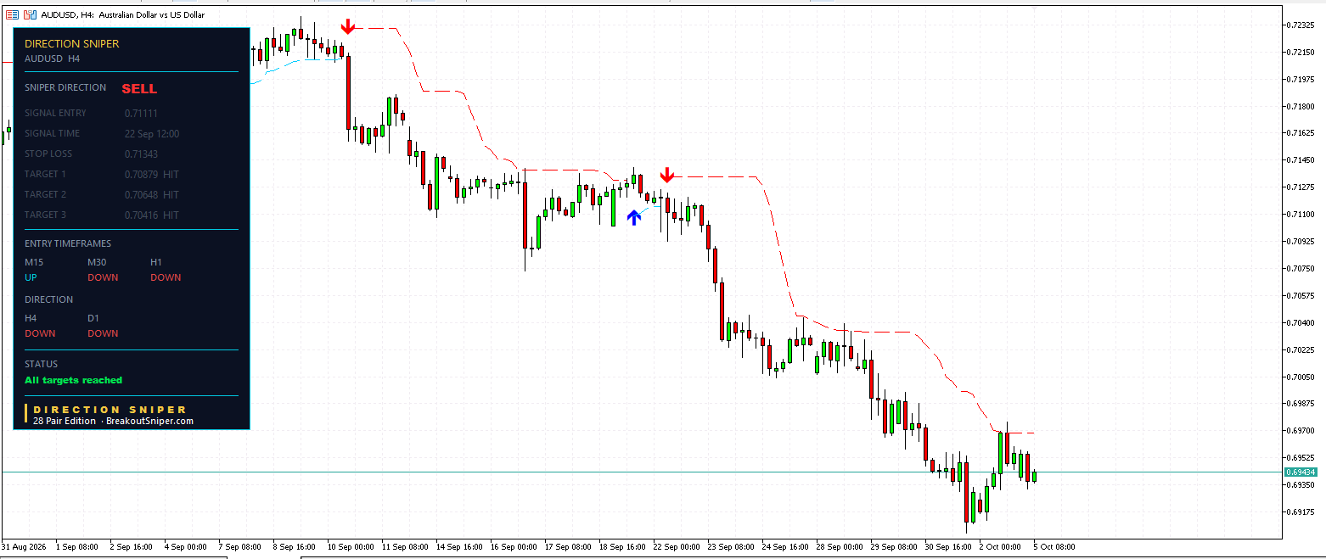This screenshot has width=1326, height=559.
Task: Select the signal time 22 Sep 12:00
Action: click(152, 133)
